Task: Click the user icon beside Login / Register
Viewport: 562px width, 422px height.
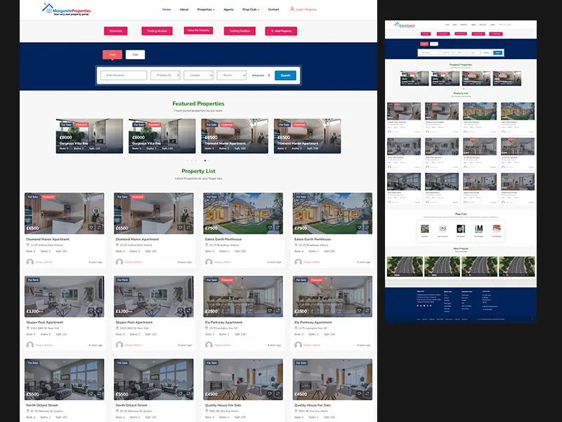Action: point(292,9)
